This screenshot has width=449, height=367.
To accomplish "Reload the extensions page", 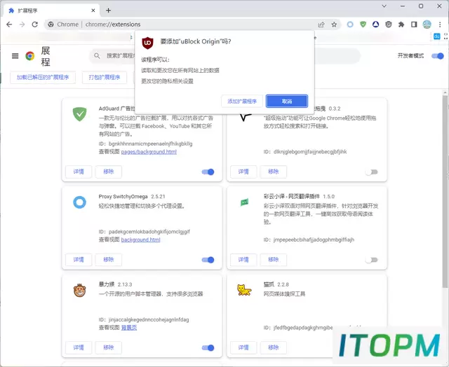I will [35, 25].
